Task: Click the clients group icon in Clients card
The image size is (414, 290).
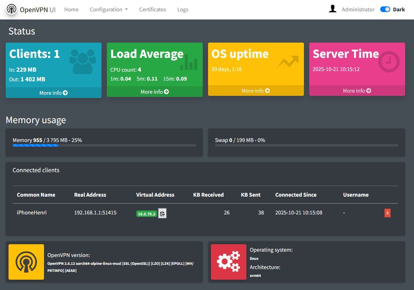Action: point(83,61)
